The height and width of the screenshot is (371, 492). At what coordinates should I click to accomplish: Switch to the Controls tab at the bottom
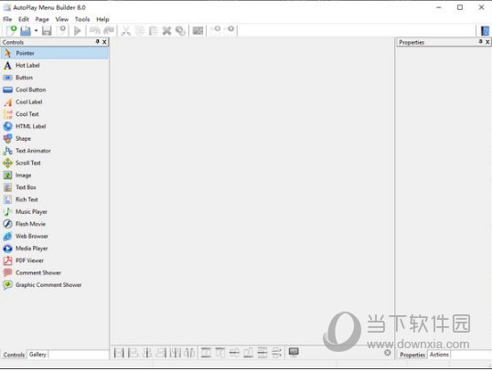pos(14,355)
